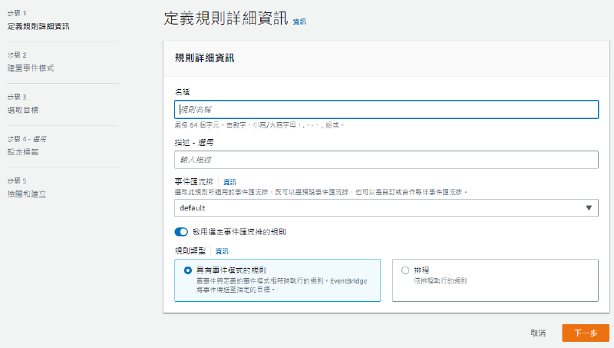Click the 規則詳細資訊 panel header
Viewport: 614px width, 348px height.
tap(205, 57)
